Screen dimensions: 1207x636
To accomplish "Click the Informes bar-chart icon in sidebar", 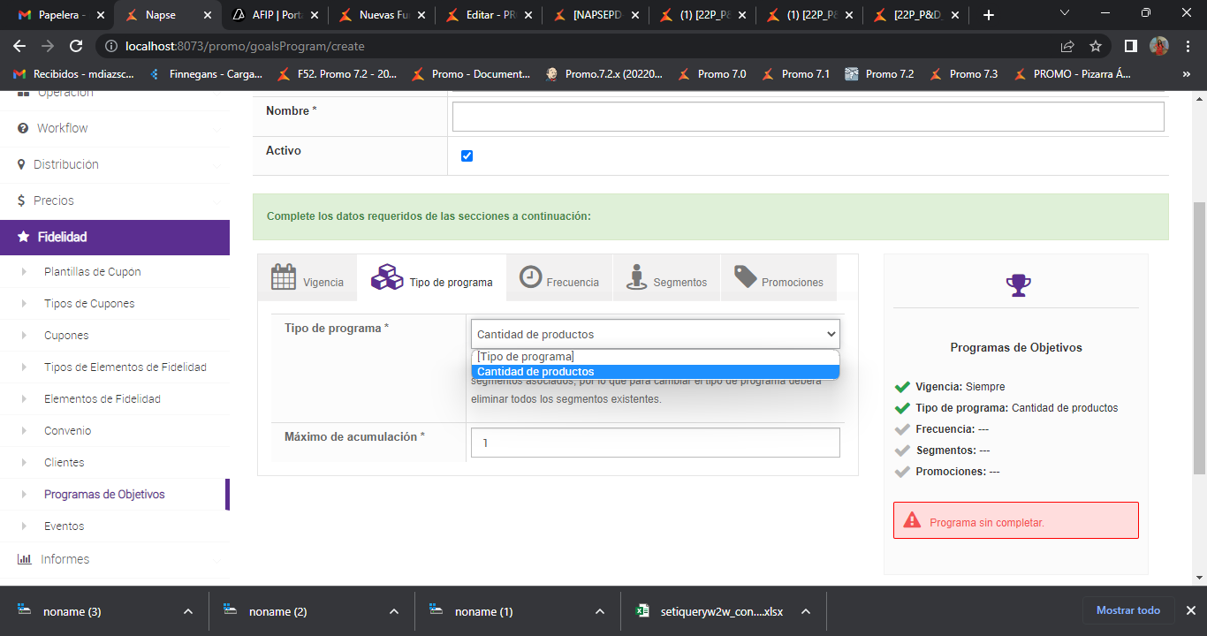I will pyautogui.click(x=24, y=559).
